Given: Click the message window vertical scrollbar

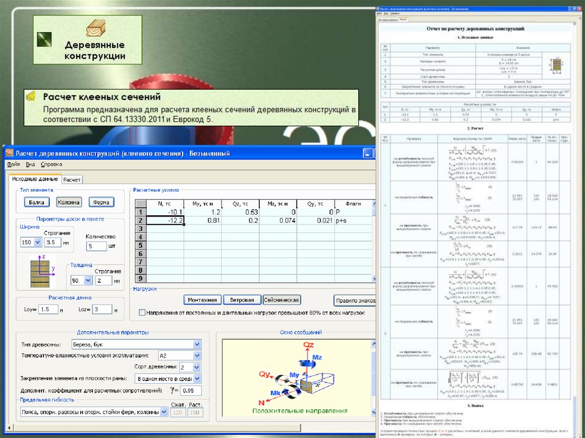Looking at the screenshot, I should pos(374,377).
